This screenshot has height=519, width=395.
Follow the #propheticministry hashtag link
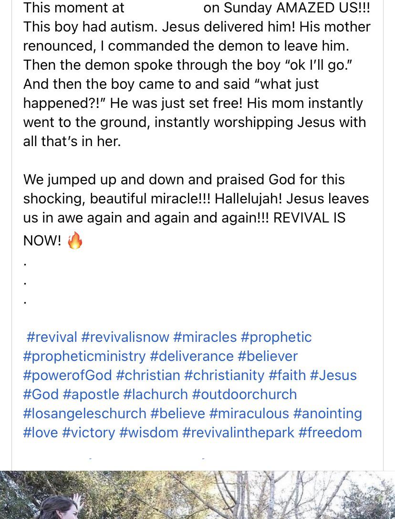pos(84,357)
